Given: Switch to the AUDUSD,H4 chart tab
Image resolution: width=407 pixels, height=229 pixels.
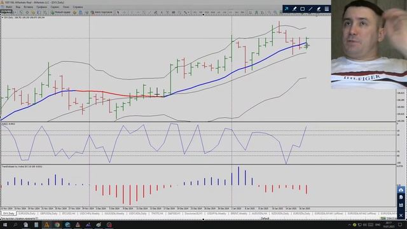Looking at the screenshot, I should click(259, 214).
